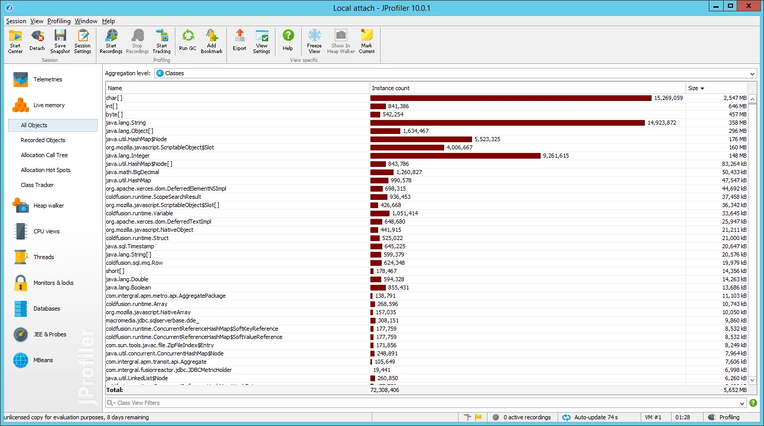Select the org.mozilla.javascript.NativeArray row
Screen dimensions: 764x426
(x=427, y=312)
